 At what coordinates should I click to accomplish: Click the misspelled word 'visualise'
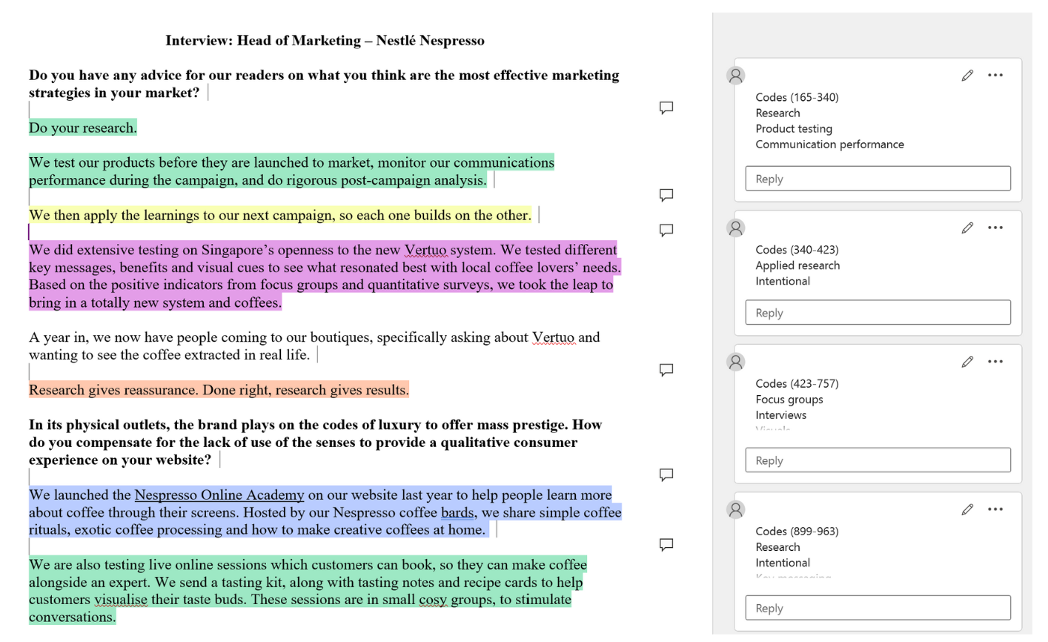[121, 600]
